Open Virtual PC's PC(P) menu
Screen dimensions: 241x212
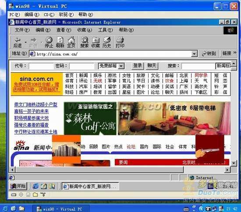[x=14, y=14]
